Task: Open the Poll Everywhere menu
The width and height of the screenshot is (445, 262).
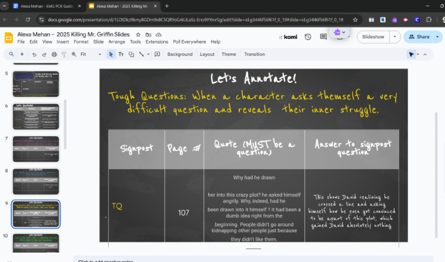Action: click(189, 42)
